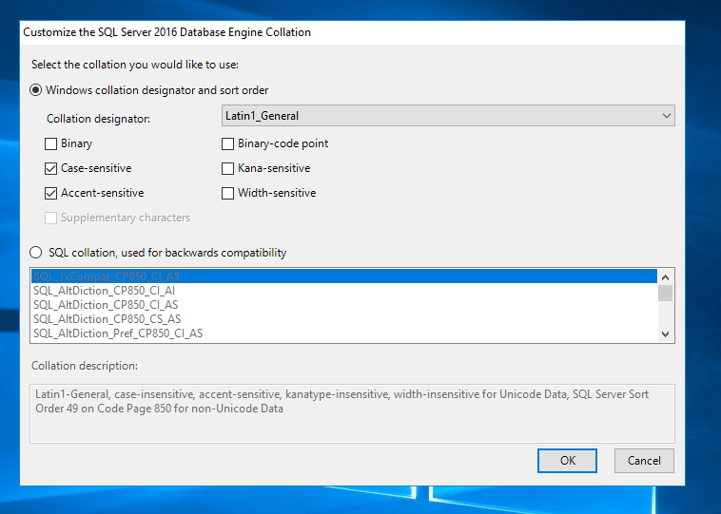Open the Collation designator dropdown
Image resolution: width=721 pixels, height=514 pixels.
coord(448,116)
